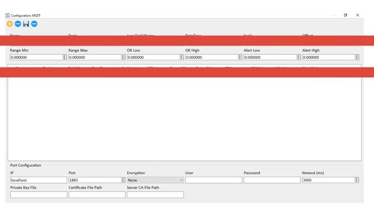This screenshot has width=374, height=210.
Task: Click the Encryption label text
Action: (136, 173)
